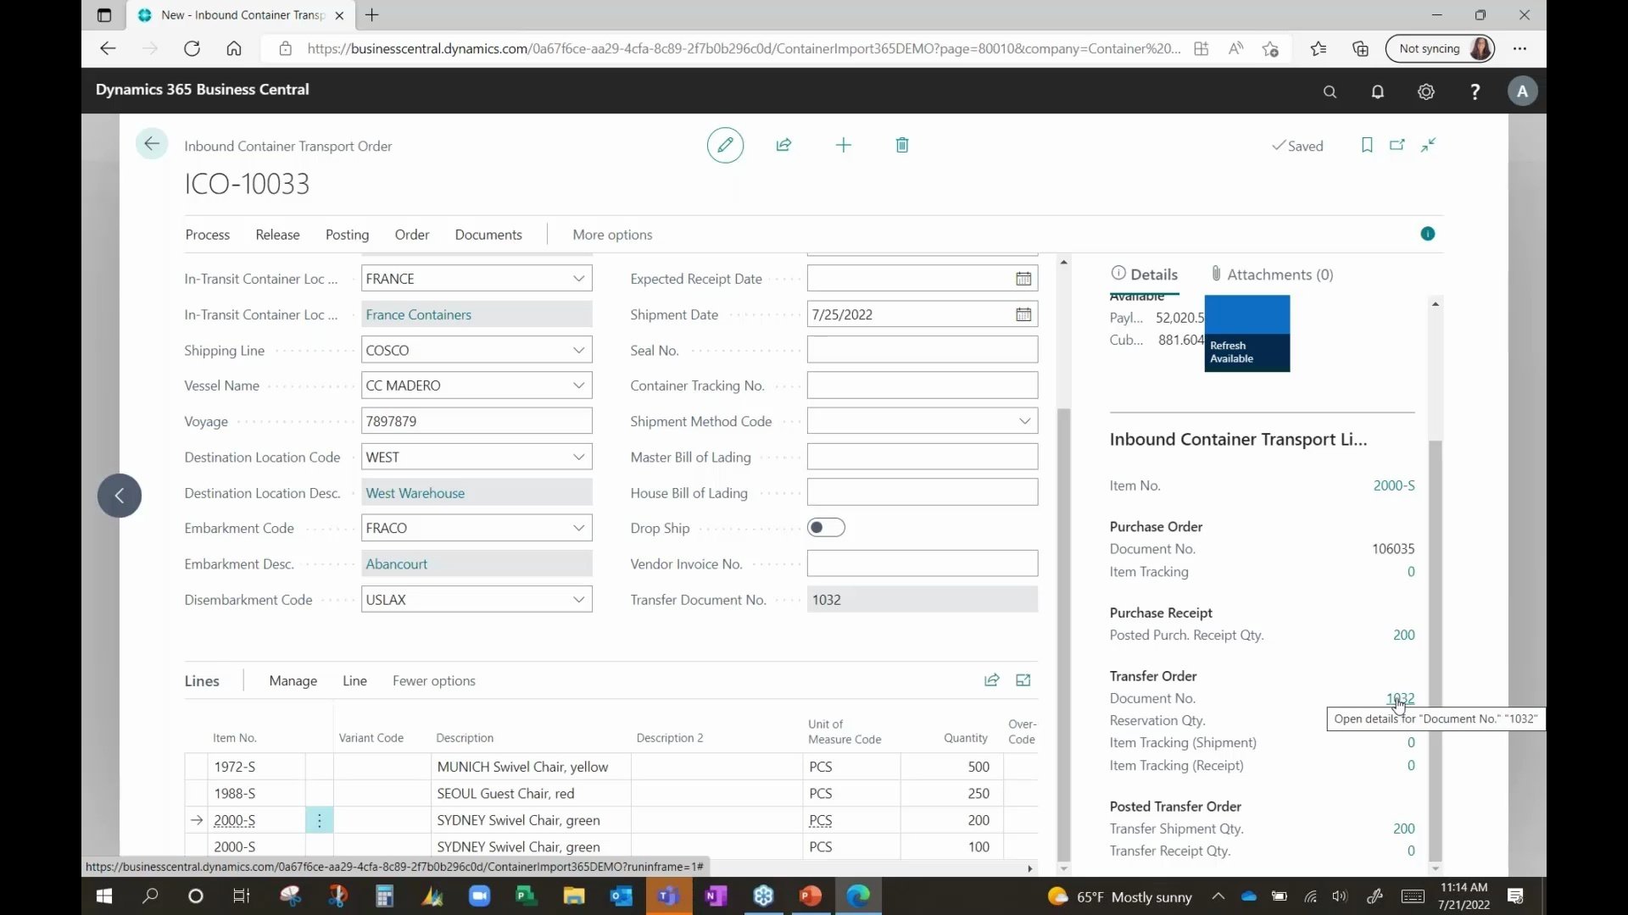Click the Fewer options button
Image resolution: width=1628 pixels, height=915 pixels.
(x=433, y=680)
